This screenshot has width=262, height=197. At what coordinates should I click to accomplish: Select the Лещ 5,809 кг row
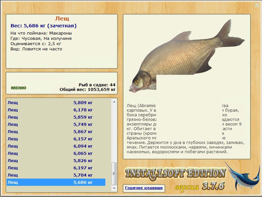(56, 102)
